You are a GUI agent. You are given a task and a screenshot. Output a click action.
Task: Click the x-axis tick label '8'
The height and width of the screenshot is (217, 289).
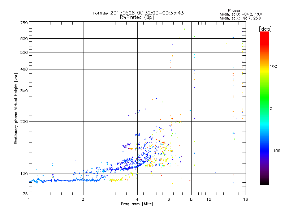pos(191,199)
